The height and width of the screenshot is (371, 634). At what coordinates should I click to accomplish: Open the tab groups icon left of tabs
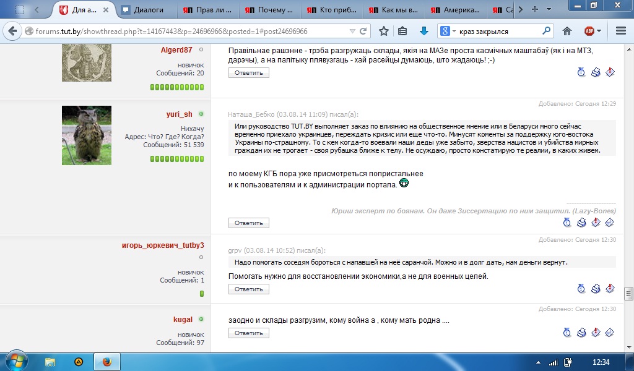[19, 10]
